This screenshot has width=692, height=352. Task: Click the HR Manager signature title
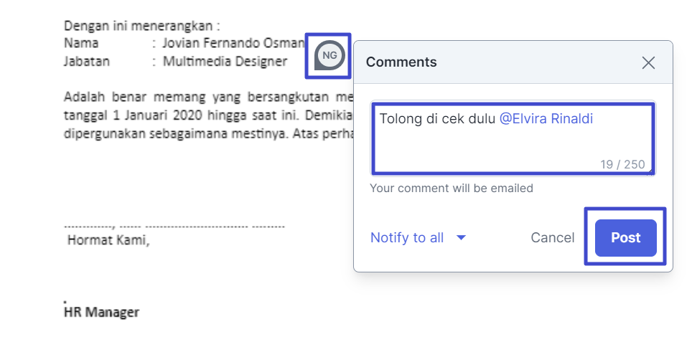coord(102,313)
